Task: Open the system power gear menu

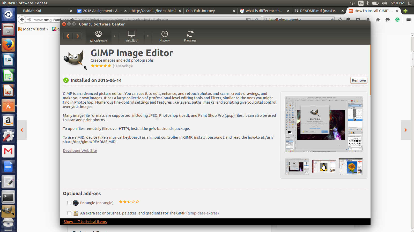Action: click(x=410, y=3)
